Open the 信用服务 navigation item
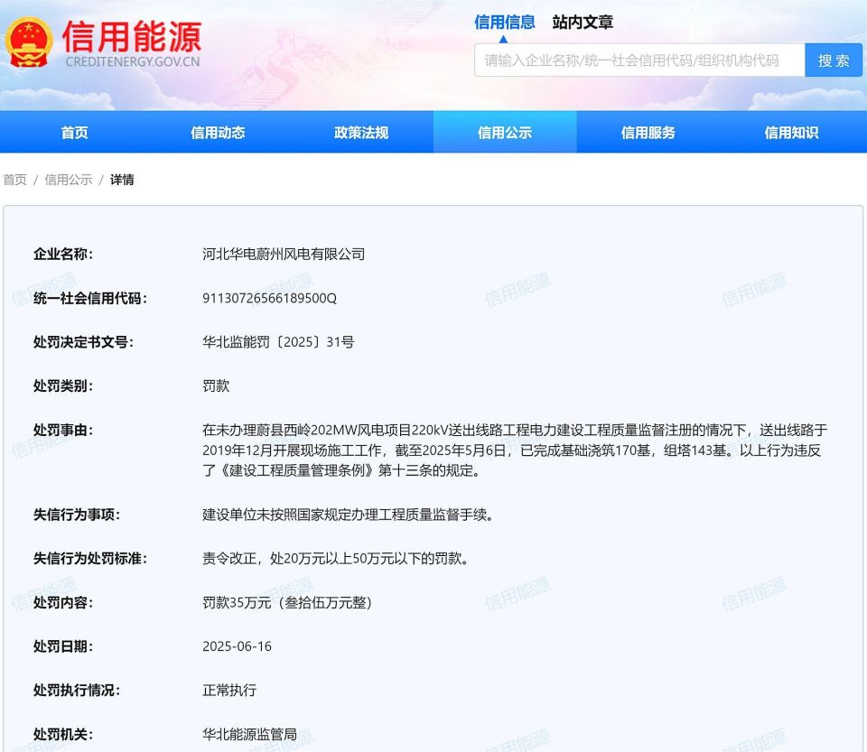867x752 pixels. click(x=648, y=133)
